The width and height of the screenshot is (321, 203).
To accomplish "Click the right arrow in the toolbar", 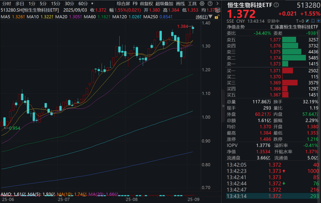I will click(x=217, y=4).
